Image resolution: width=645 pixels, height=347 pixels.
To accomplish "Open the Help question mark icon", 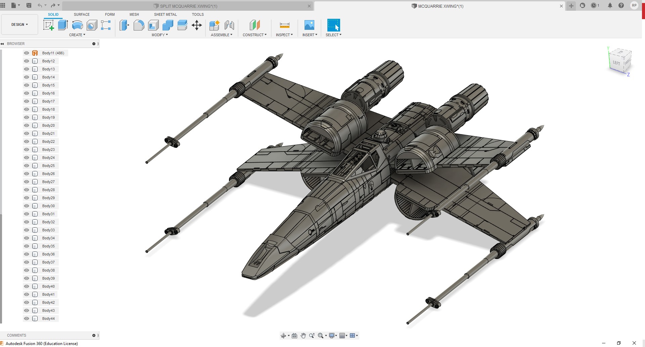I will pyautogui.click(x=621, y=5).
